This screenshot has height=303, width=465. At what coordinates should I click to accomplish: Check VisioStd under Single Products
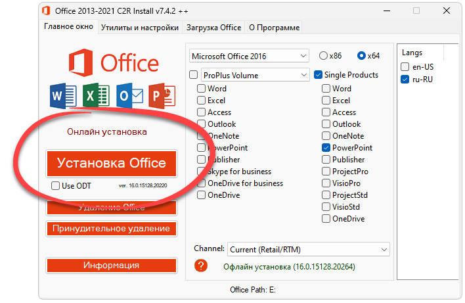326,207
